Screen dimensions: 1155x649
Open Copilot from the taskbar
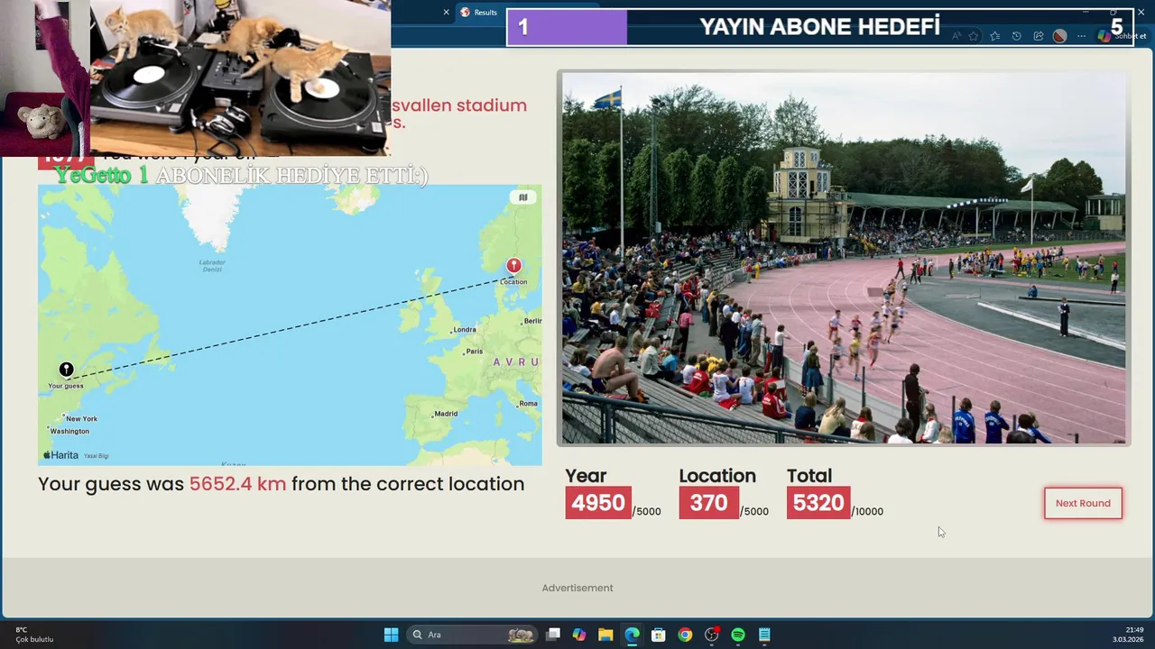click(579, 635)
